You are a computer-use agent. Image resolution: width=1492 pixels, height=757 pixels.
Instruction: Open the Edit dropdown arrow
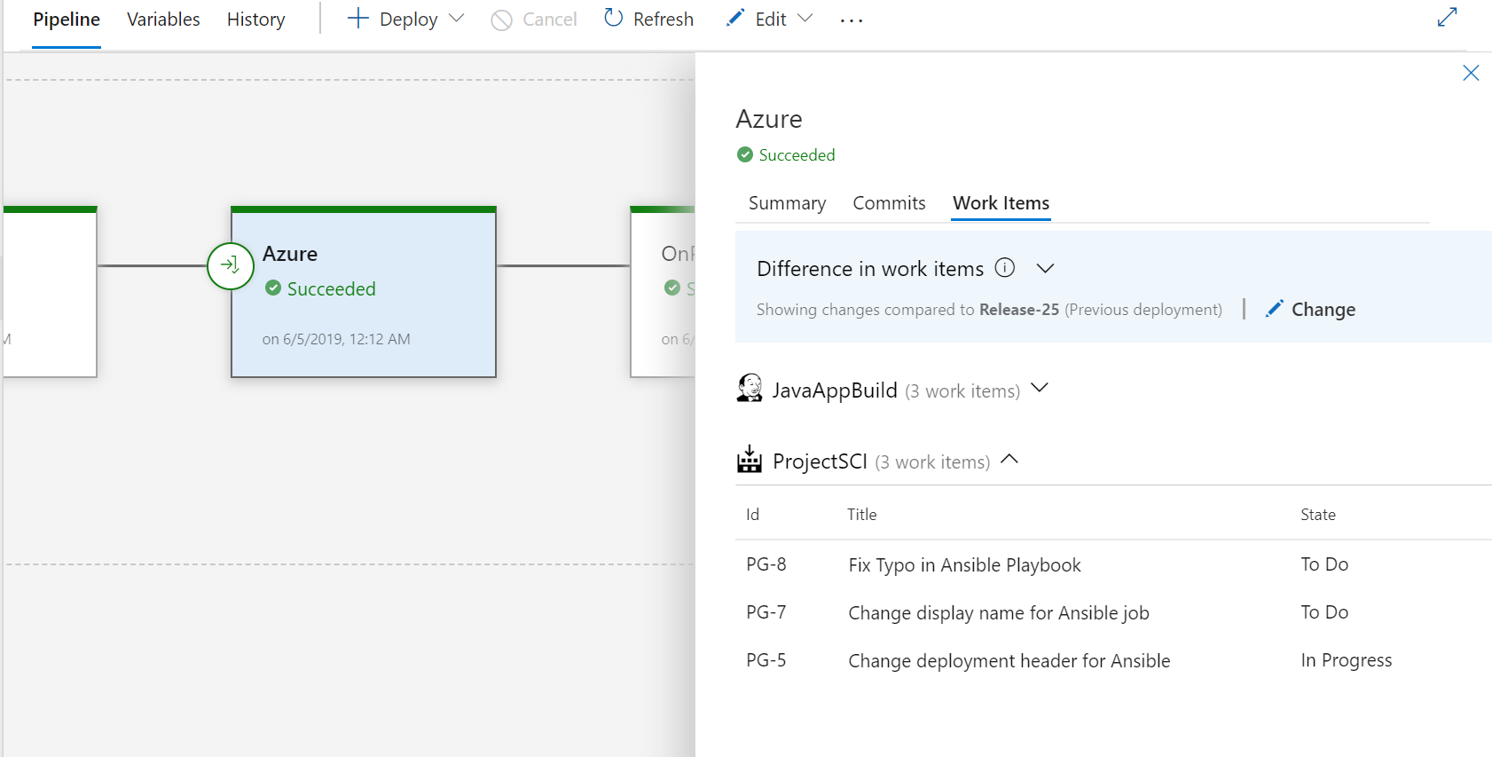pyautogui.click(x=805, y=18)
